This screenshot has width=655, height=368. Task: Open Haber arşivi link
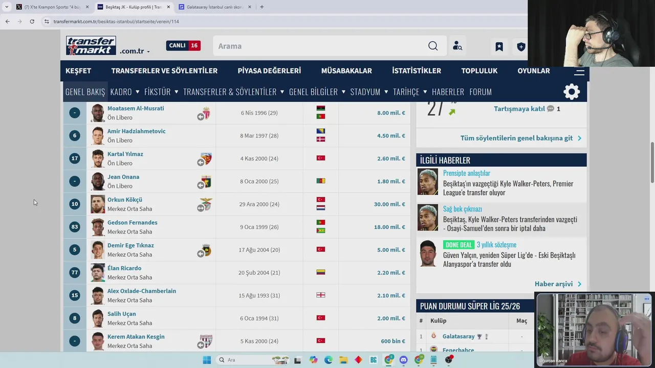coord(554,284)
